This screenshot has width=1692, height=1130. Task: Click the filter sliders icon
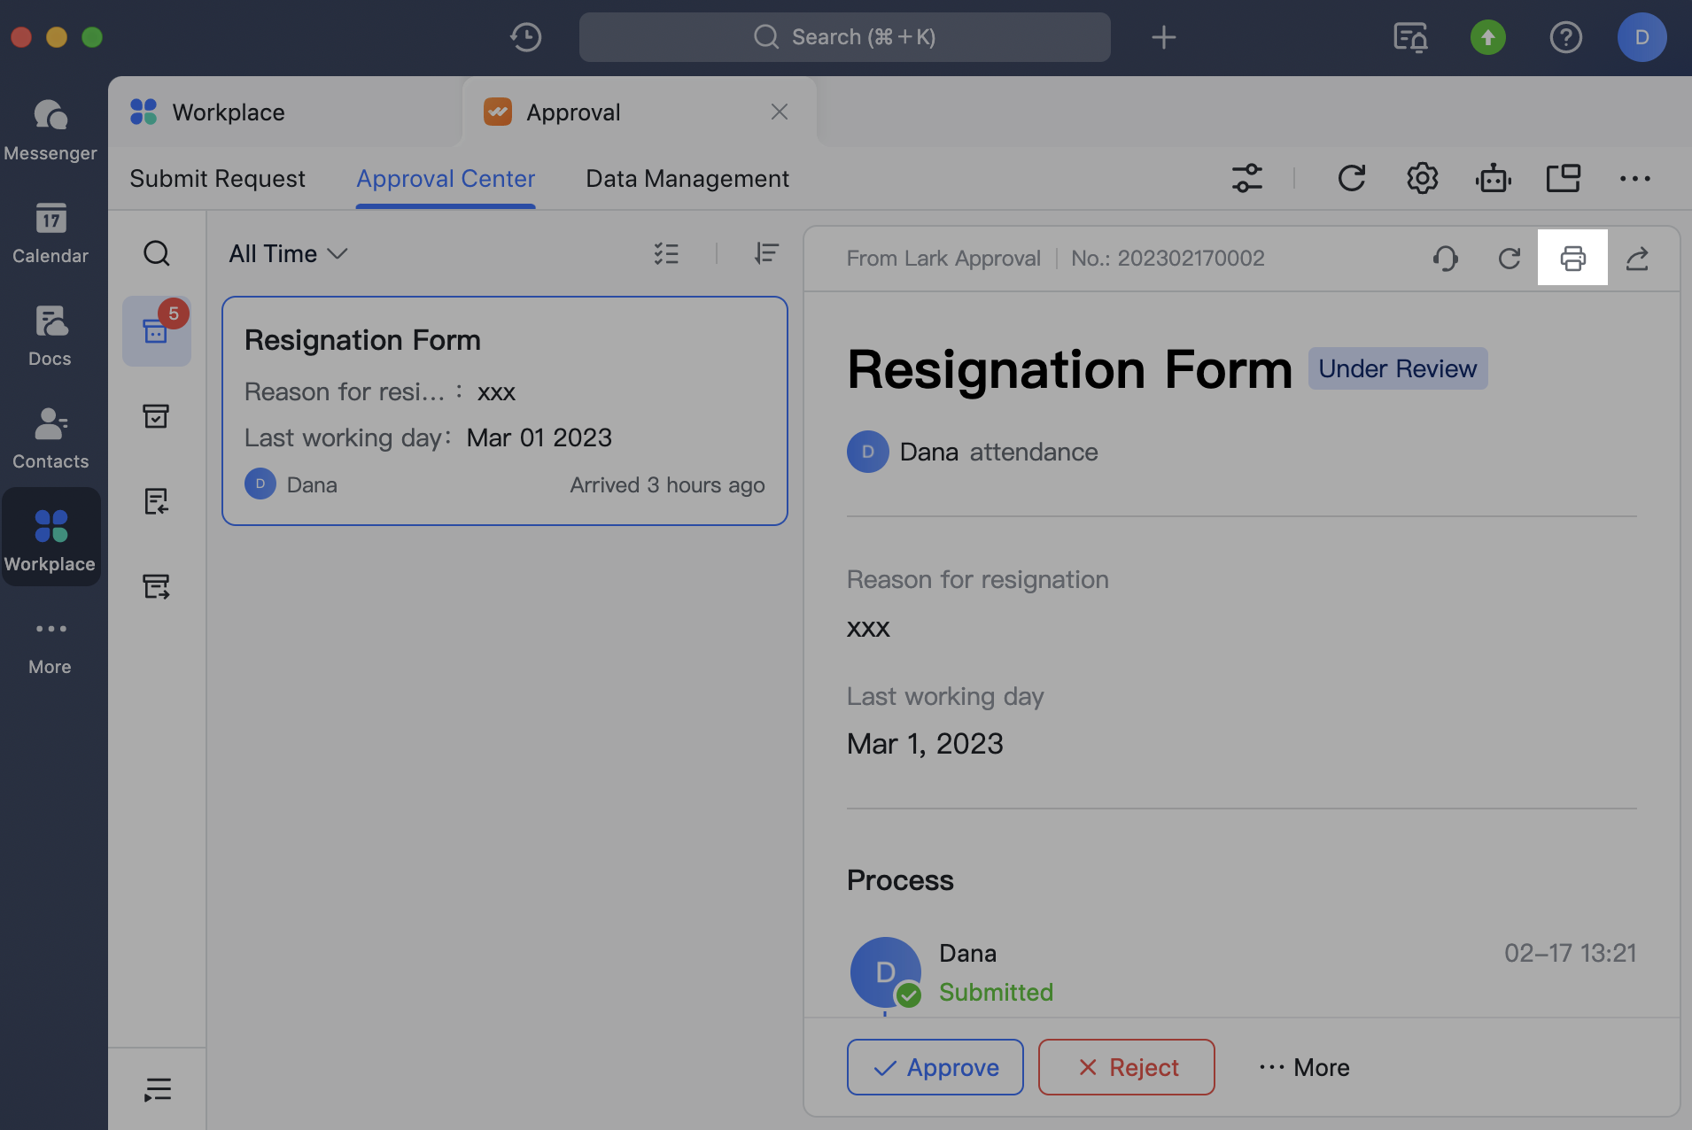[x=1246, y=178]
